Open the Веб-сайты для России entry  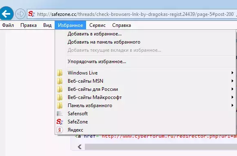pos(145,89)
